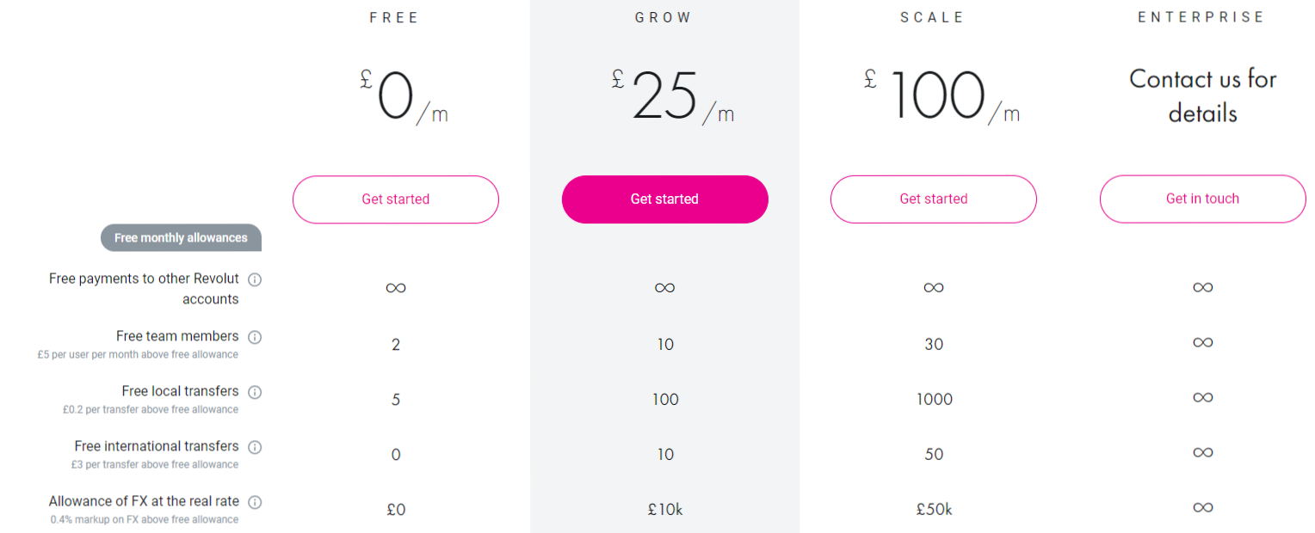This screenshot has height=533, width=1315.
Task: Click Get in touch for Enterprise
Action: [1202, 199]
